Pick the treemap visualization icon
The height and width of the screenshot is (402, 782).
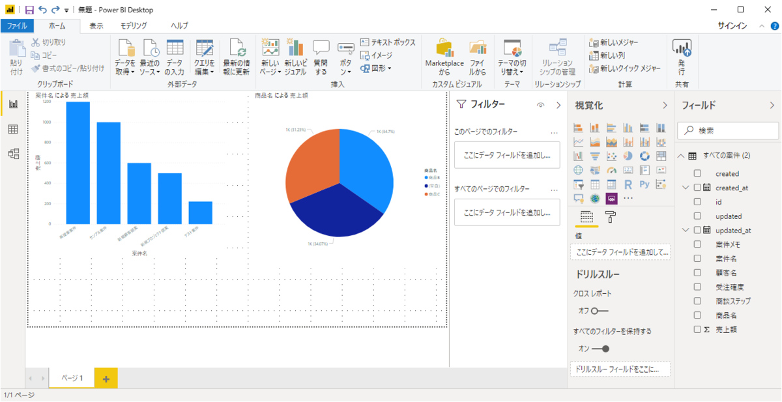(x=661, y=156)
